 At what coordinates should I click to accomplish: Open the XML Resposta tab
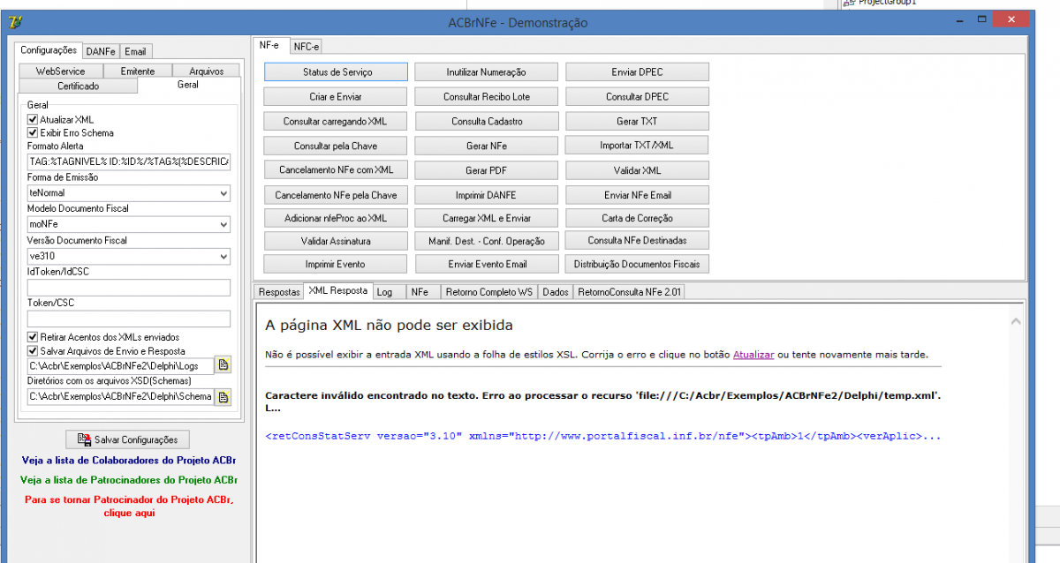pyautogui.click(x=338, y=290)
